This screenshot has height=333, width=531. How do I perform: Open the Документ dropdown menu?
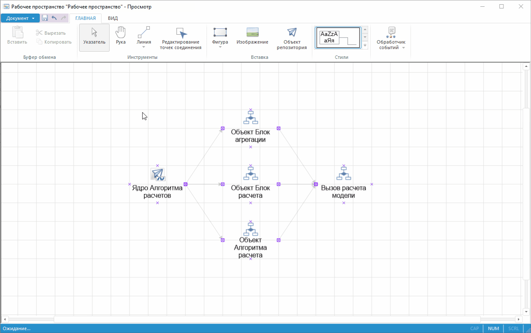pyautogui.click(x=20, y=18)
